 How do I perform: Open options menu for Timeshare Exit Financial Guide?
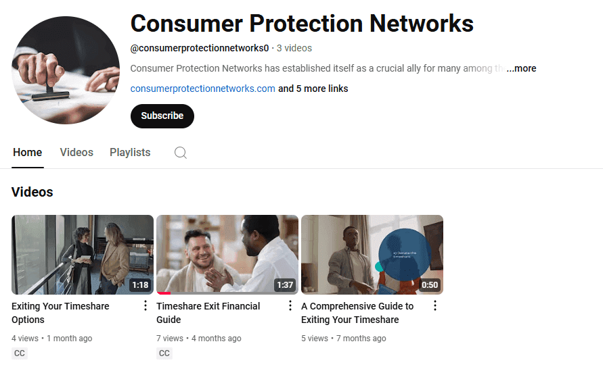pos(290,306)
